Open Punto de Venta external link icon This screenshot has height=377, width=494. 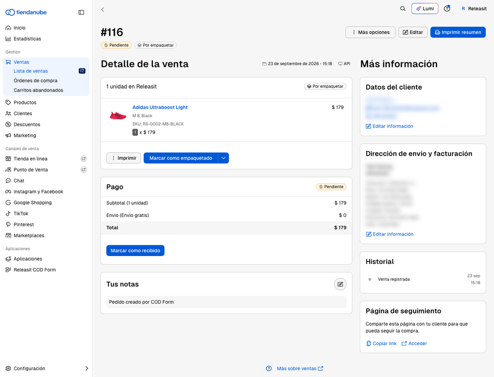83,170
